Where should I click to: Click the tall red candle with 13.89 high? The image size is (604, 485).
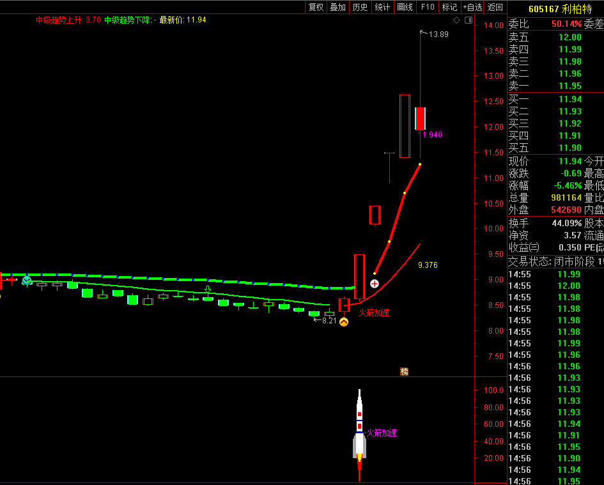pos(421,119)
